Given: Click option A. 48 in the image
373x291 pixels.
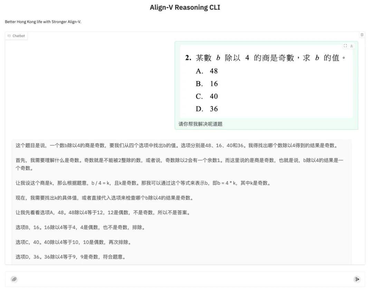Looking at the screenshot, I should coord(207,71).
